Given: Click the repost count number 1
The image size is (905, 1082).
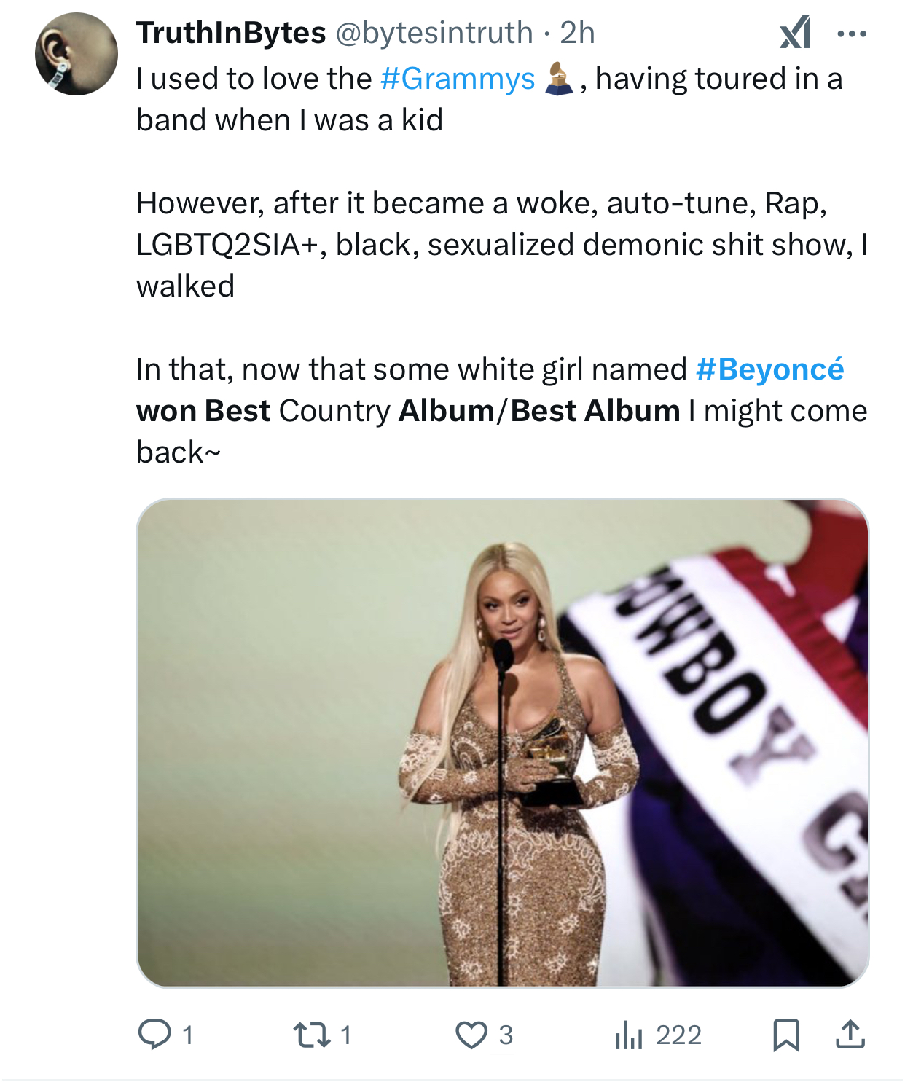Looking at the screenshot, I should point(345,1035).
